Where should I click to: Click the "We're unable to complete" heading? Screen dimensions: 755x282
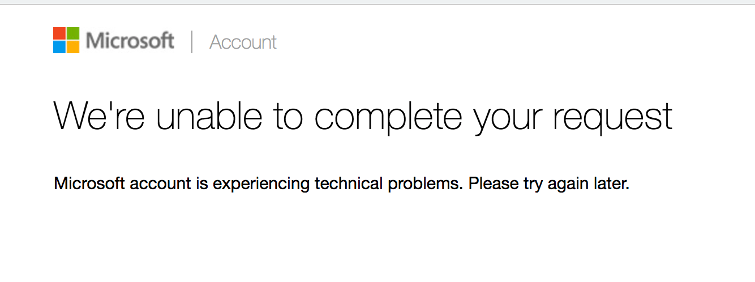click(363, 117)
